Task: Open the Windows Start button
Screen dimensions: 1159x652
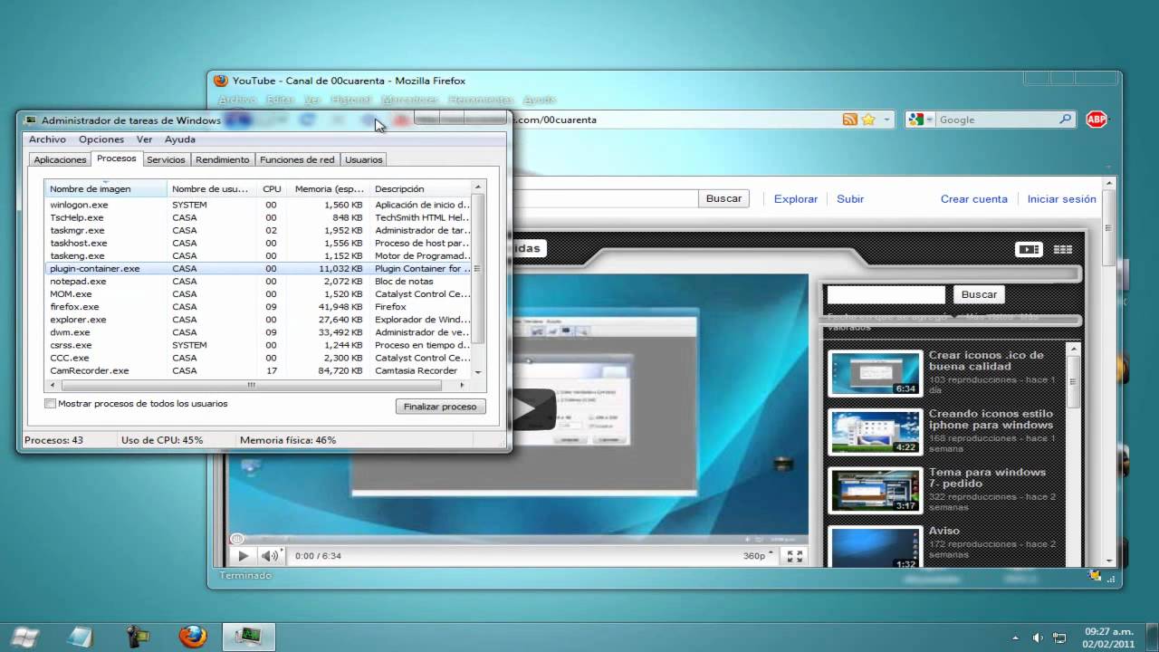Action: pos(24,636)
